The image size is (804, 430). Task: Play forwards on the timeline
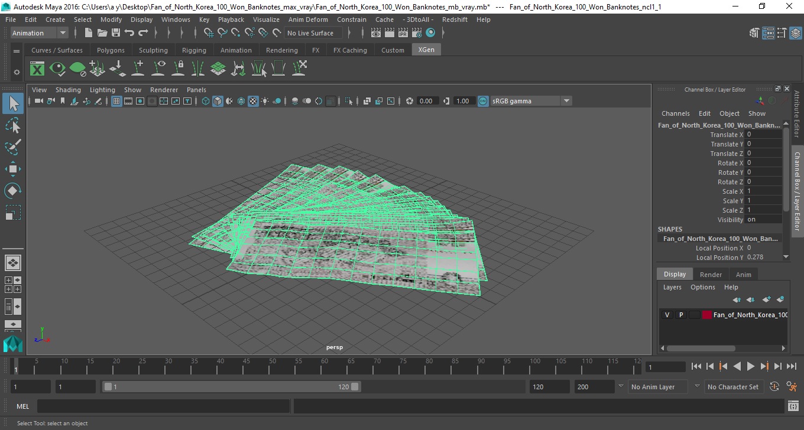click(750, 367)
